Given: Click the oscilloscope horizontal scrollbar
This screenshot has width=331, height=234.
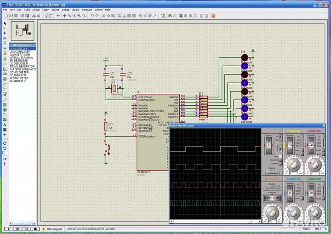Looking at the screenshot, I should [215, 221].
